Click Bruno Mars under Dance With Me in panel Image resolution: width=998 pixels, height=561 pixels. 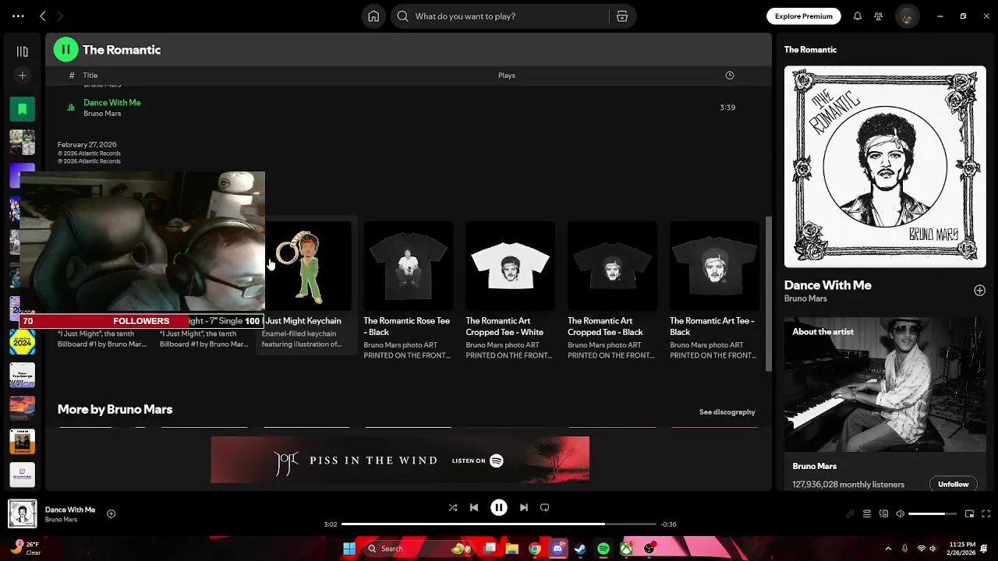tap(805, 298)
